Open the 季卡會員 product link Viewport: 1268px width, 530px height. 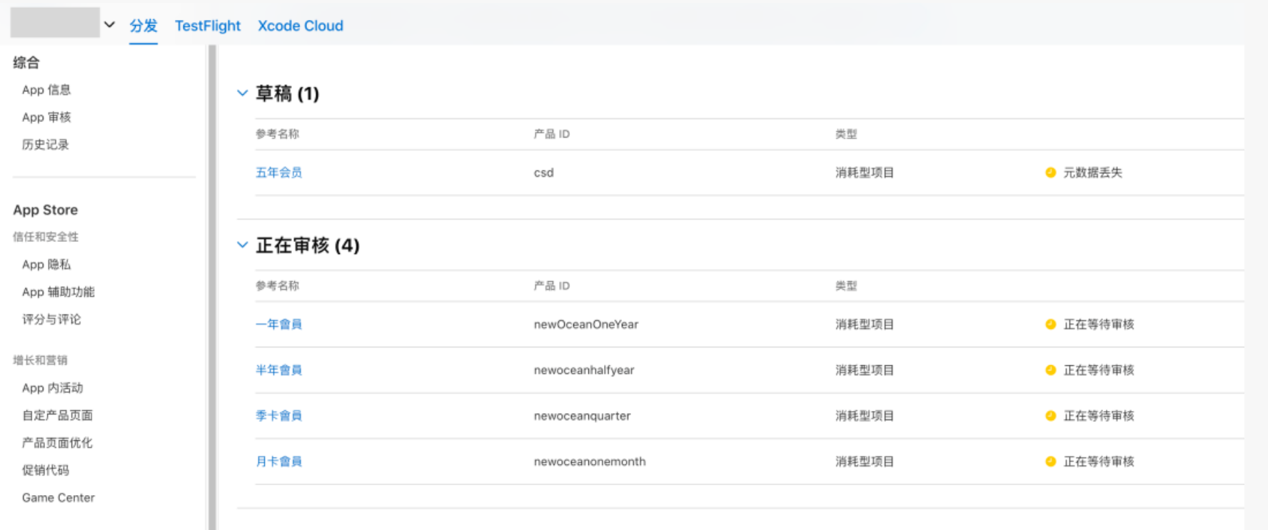(278, 416)
